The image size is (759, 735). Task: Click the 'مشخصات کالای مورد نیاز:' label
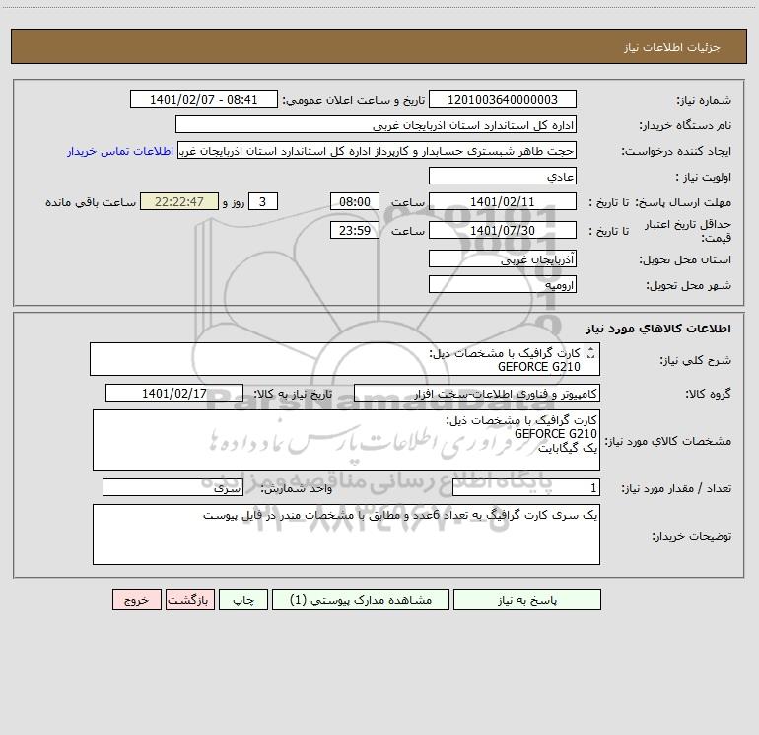pyautogui.click(x=668, y=441)
